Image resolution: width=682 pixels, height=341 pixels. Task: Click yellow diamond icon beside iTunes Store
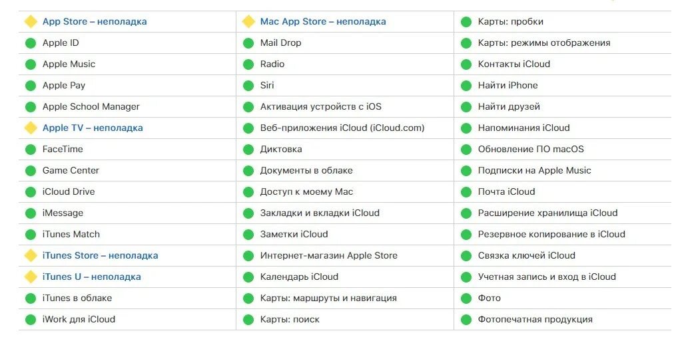[x=31, y=255]
